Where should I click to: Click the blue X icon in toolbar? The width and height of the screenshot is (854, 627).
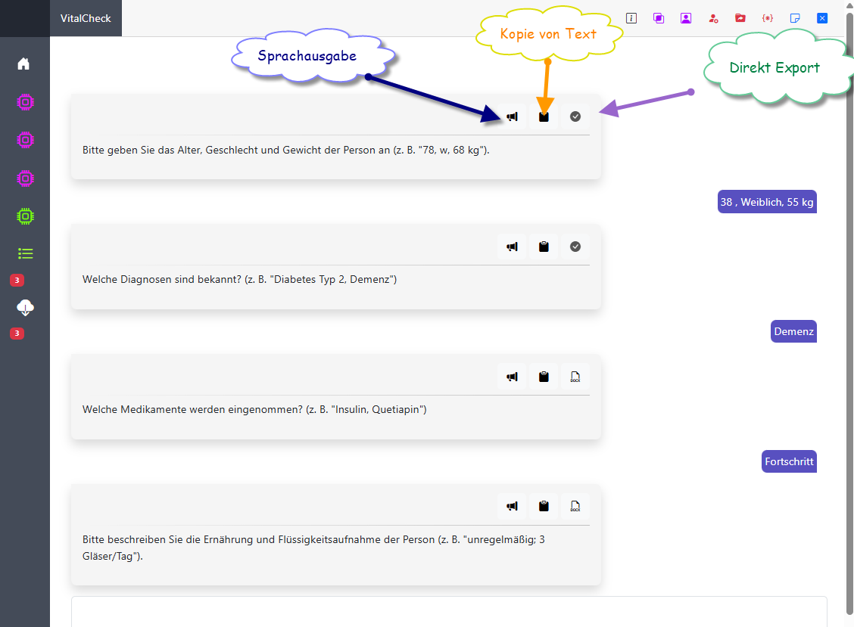point(822,18)
